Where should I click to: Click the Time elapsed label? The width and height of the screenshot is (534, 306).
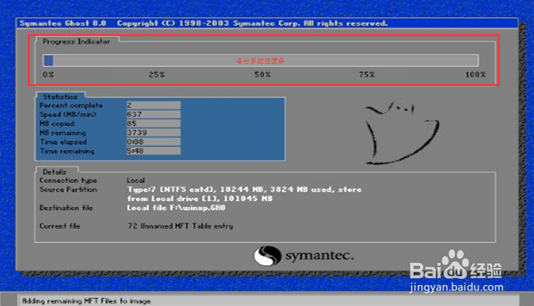(x=63, y=142)
